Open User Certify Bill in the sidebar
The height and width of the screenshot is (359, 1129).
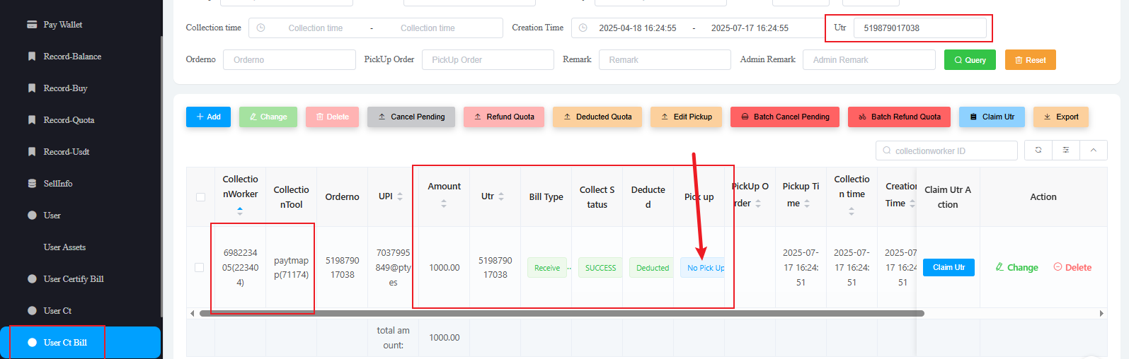tap(74, 279)
